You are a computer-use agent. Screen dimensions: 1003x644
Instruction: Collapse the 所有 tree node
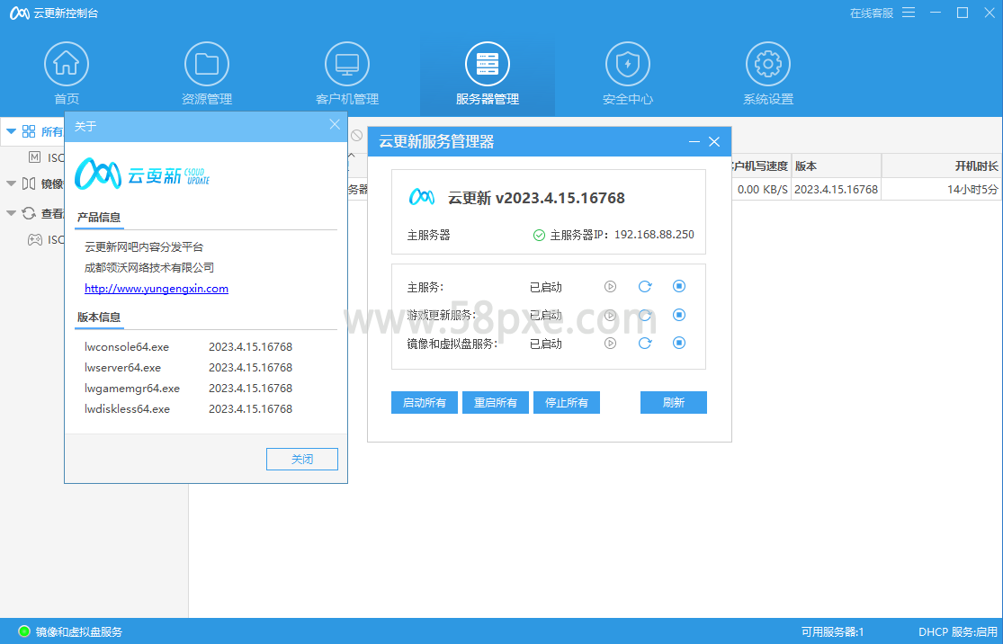[x=11, y=131]
